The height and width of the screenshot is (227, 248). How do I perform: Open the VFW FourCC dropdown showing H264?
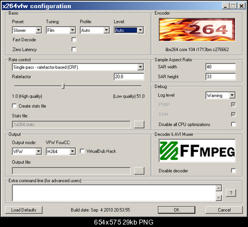(61, 151)
